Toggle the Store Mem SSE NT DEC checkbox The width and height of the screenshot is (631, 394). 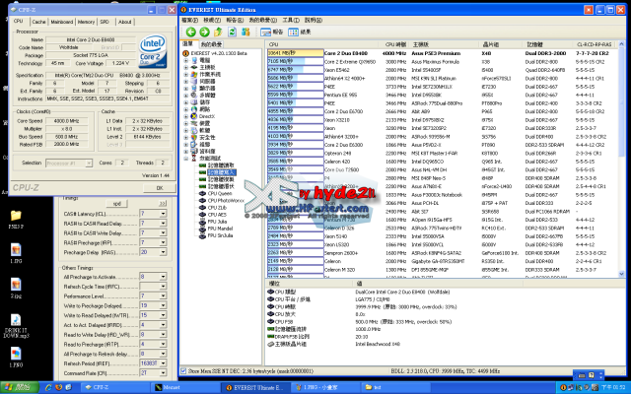coord(183,371)
